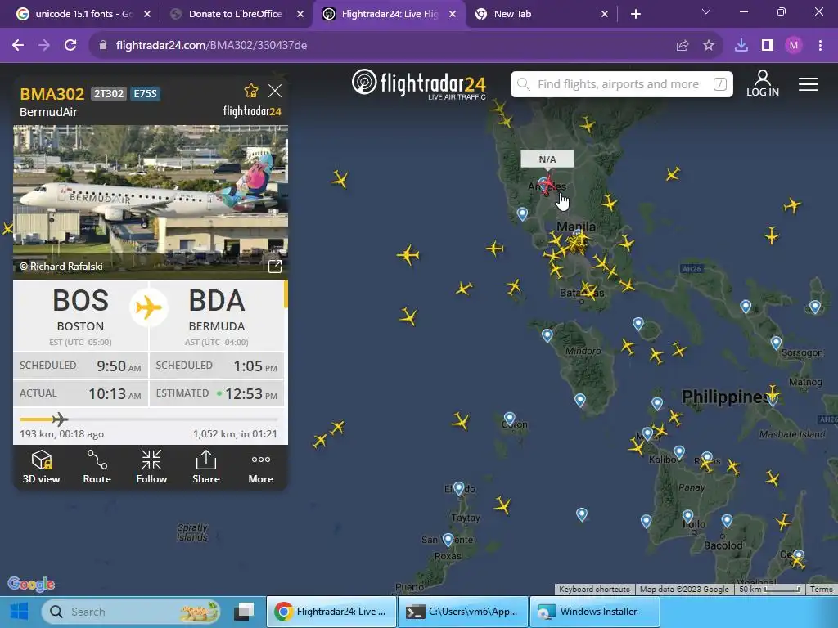Open the BermudAir aircraft photo
Image resolution: width=838 pixels, height=628 pixels.
[x=151, y=202]
